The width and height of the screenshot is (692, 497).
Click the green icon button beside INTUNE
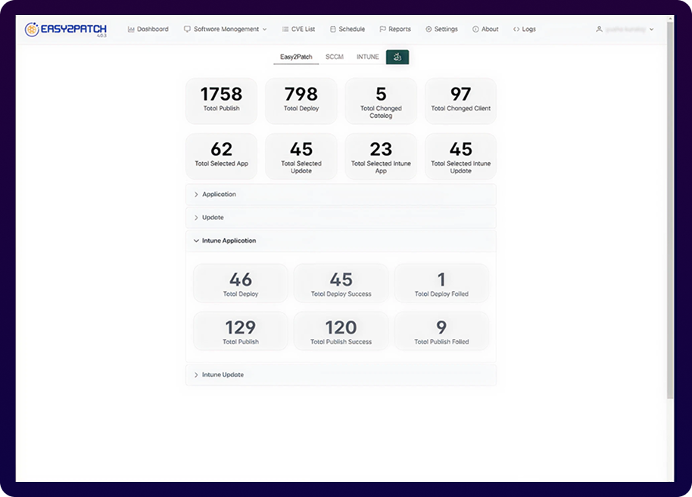click(x=397, y=57)
